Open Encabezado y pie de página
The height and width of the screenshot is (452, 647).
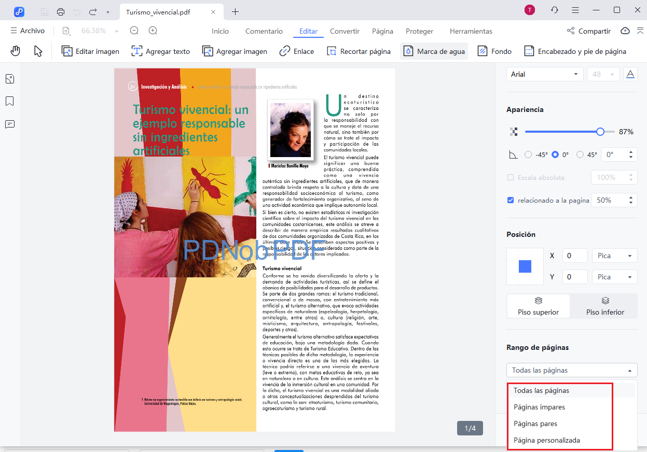tap(575, 51)
